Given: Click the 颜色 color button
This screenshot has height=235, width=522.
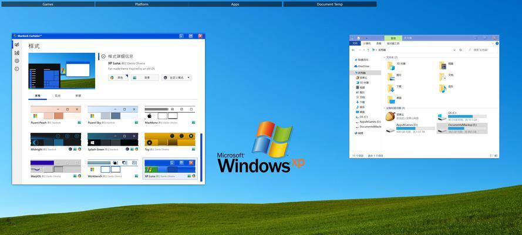Looking at the screenshot, I should (x=118, y=78).
